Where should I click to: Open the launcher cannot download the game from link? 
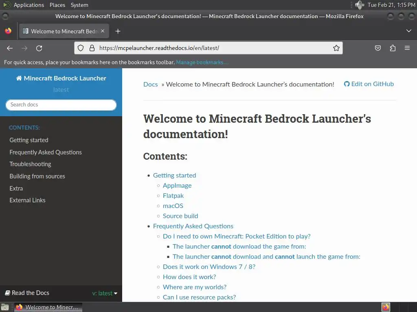pos(239,247)
